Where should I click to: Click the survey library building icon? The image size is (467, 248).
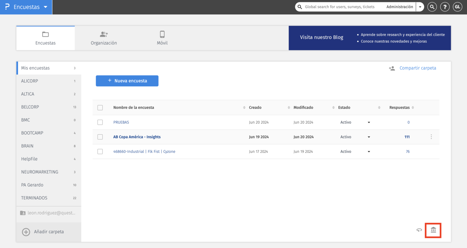click(x=433, y=230)
